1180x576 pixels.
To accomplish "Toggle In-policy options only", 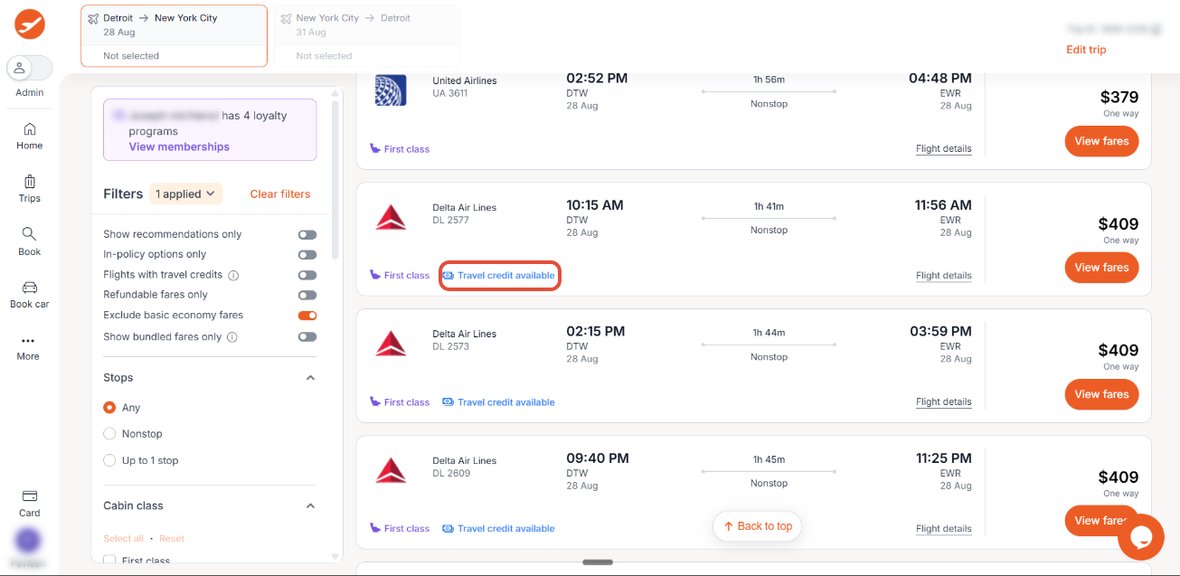I will point(307,254).
